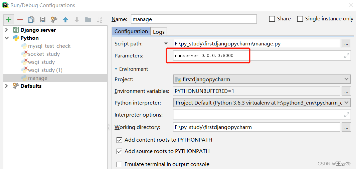Screen dimensions: 356x169
Task: Expand the Parameters field editor
Action: point(347,56)
